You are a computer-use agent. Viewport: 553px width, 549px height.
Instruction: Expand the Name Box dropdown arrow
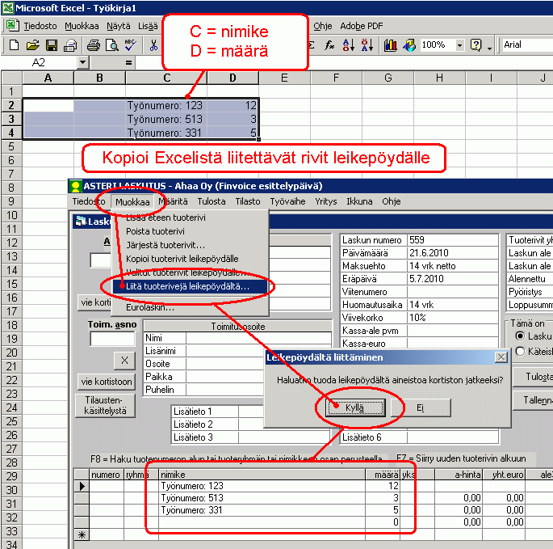coord(83,62)
